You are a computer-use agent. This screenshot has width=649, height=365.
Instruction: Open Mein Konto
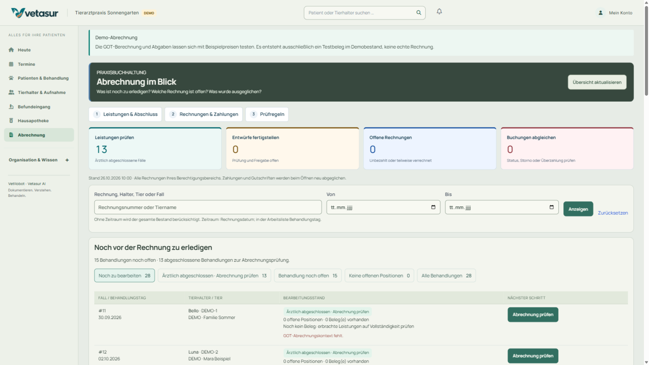pyautogui.click(x=615, y=13)
